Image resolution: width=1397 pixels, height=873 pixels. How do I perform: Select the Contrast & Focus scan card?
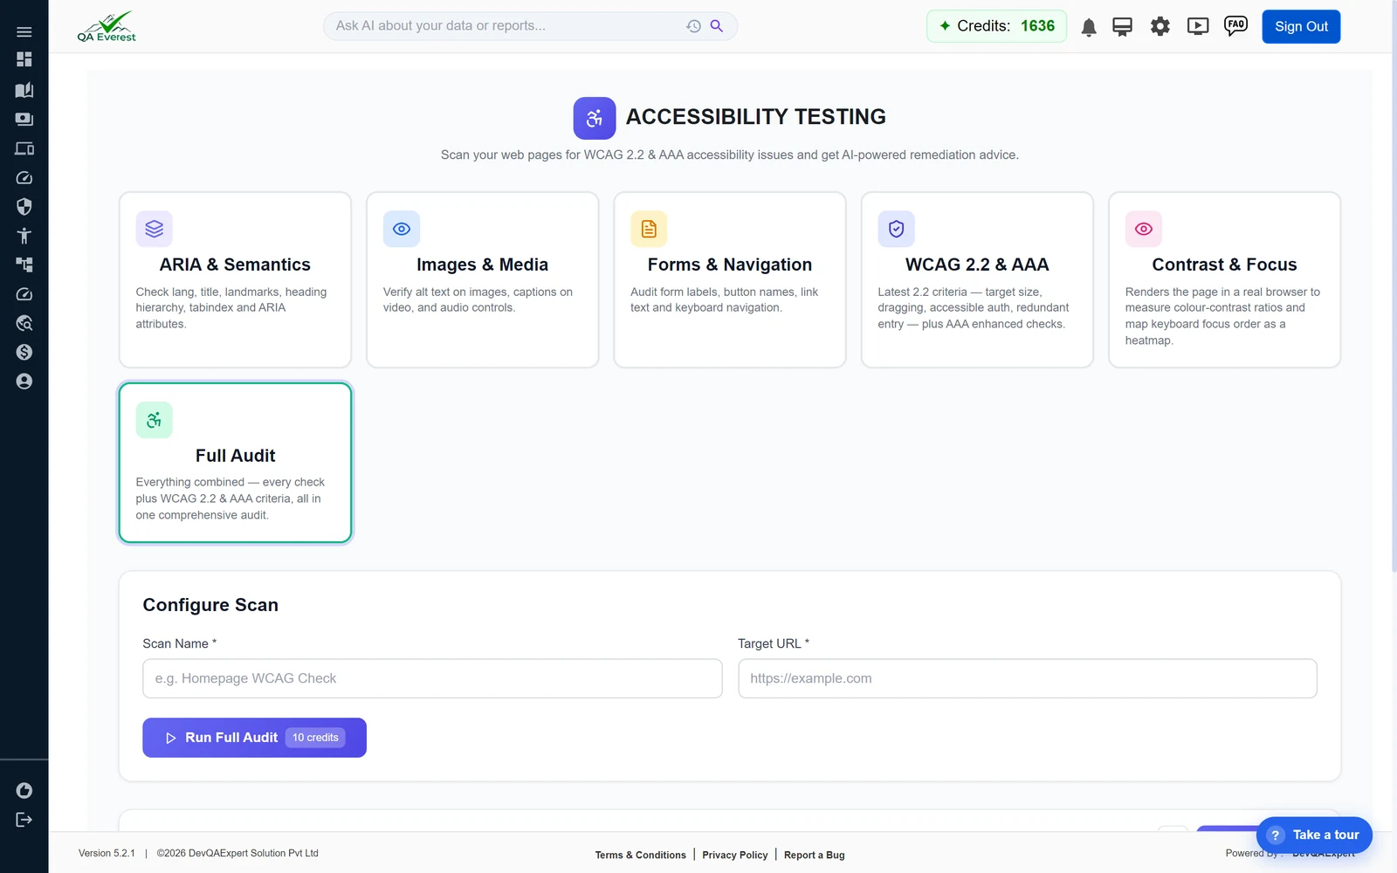(1224, 279)
